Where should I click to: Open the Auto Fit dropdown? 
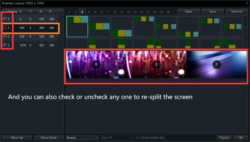click(117, 138)
